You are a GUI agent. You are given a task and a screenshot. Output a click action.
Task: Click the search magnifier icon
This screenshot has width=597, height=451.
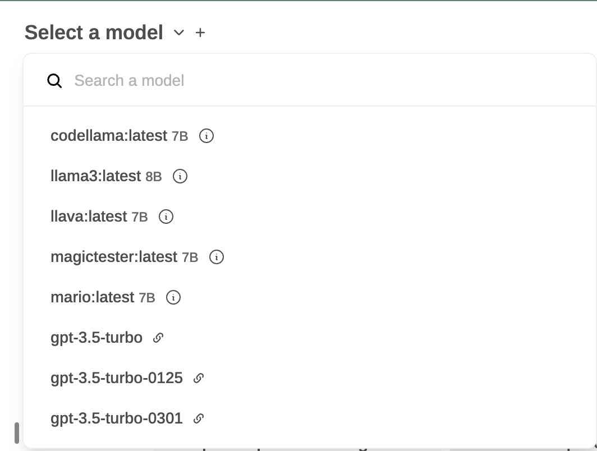tap(54, 81)
